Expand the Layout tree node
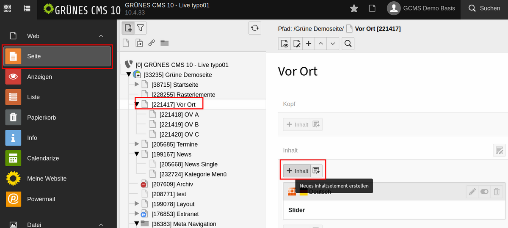 [137, 204]
